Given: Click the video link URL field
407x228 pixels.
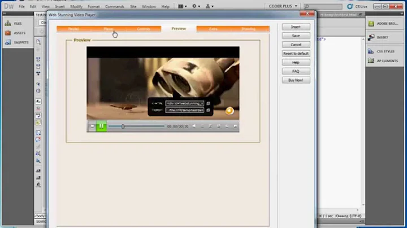Looking at the screenshot, I should pos(184,110).
